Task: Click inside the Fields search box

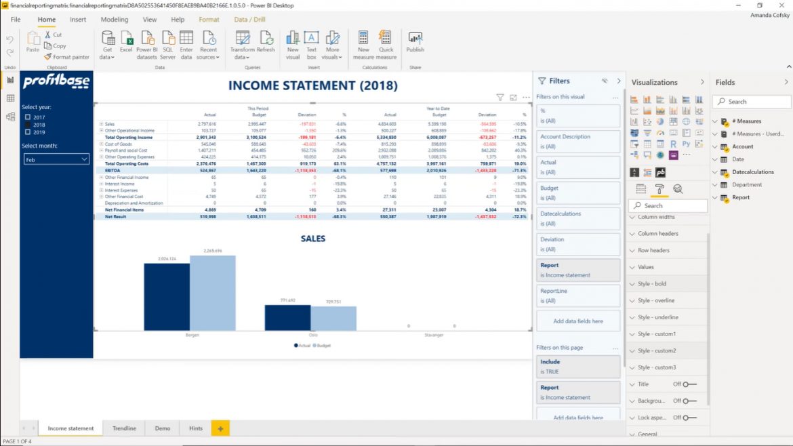Action: click(752, 101)
